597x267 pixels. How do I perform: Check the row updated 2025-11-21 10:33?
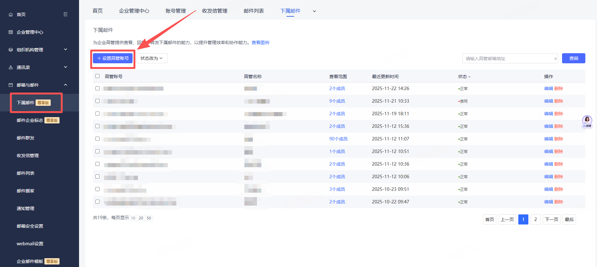coord(97,101)
